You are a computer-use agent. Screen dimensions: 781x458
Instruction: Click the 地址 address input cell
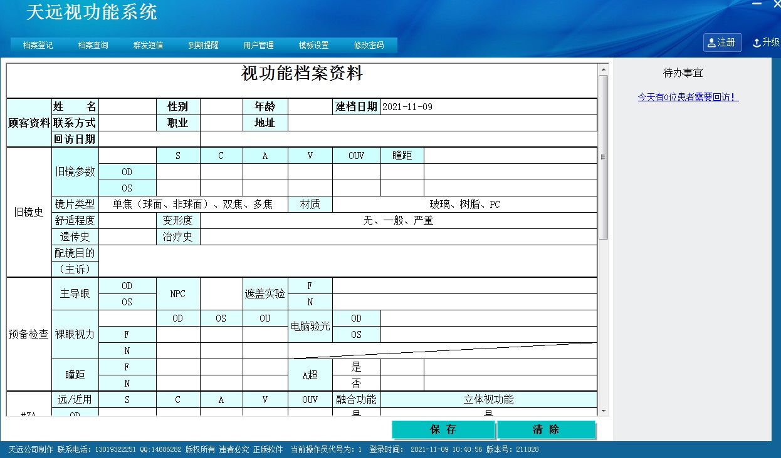442,123
